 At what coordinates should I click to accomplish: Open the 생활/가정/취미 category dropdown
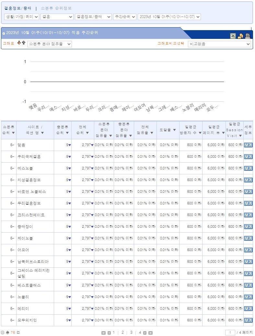(22, 17)
